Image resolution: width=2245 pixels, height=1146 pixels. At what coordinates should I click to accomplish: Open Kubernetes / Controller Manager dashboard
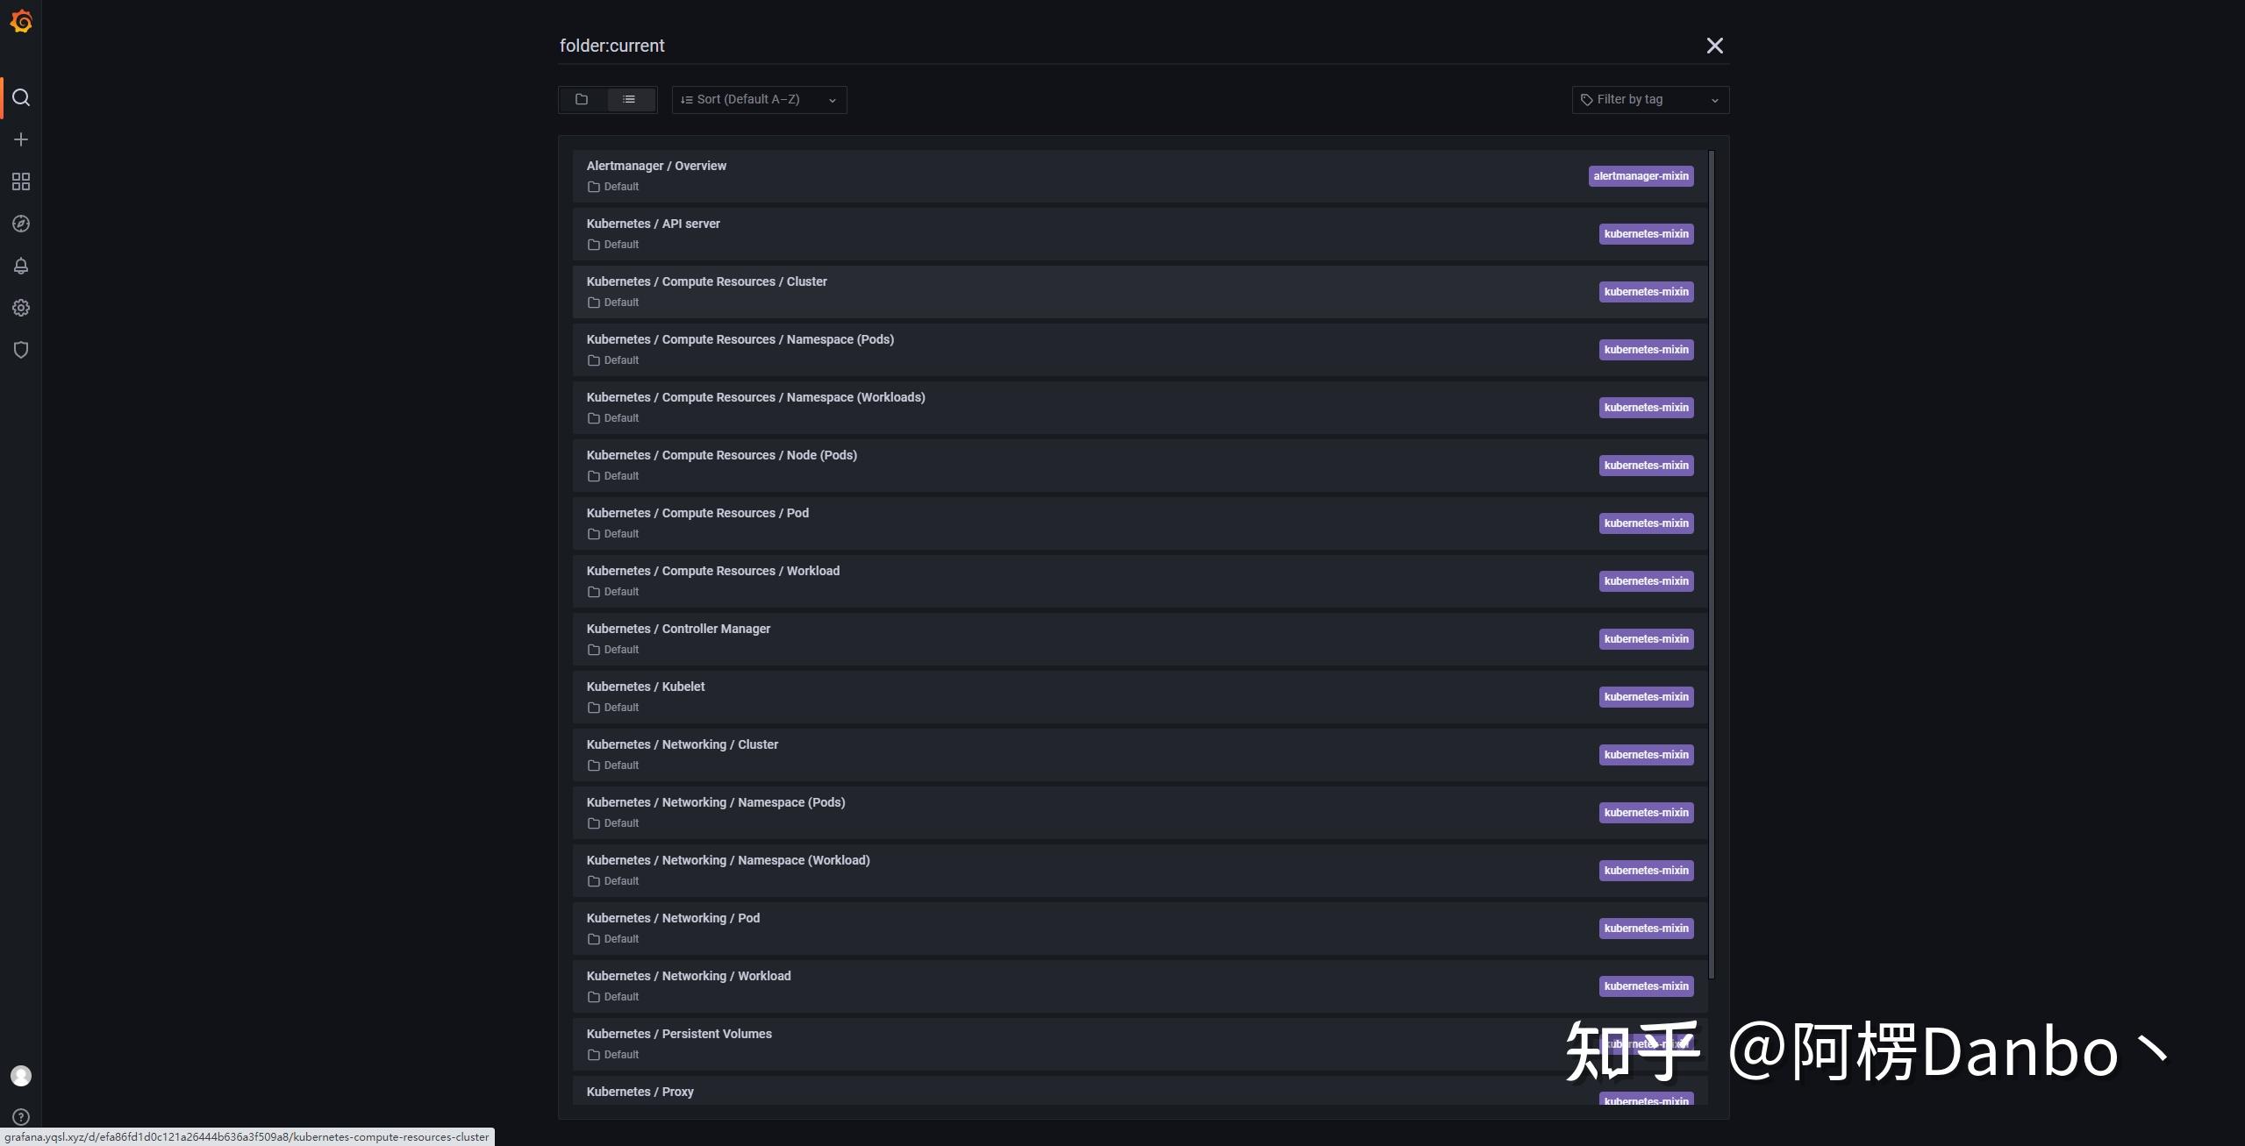pyautogui.click(x=1140, y=639)
